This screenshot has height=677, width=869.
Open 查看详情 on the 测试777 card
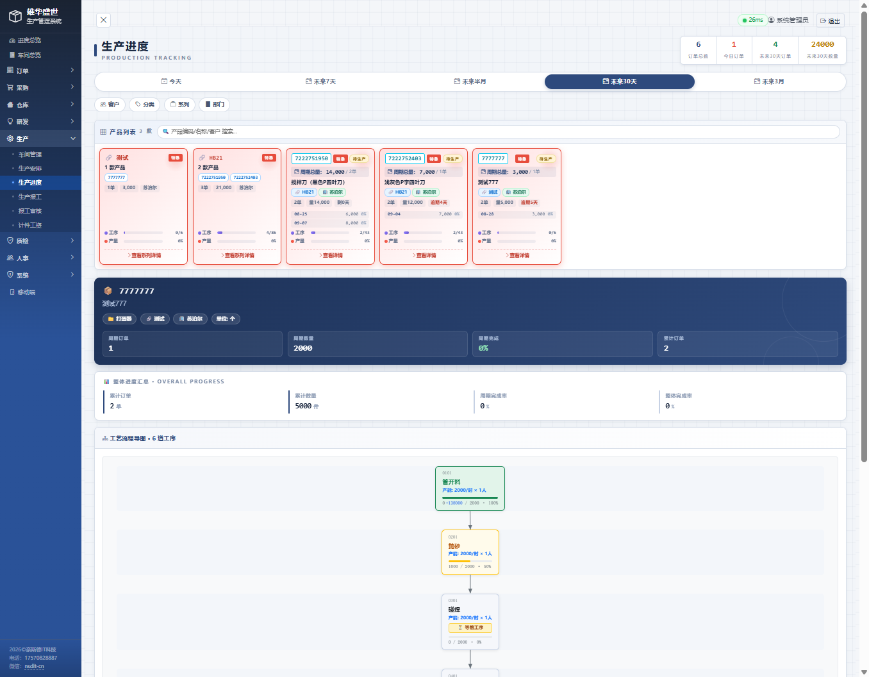click(517, 255)
